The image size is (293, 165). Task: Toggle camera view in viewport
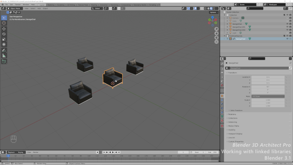click(x=216, y=38)
